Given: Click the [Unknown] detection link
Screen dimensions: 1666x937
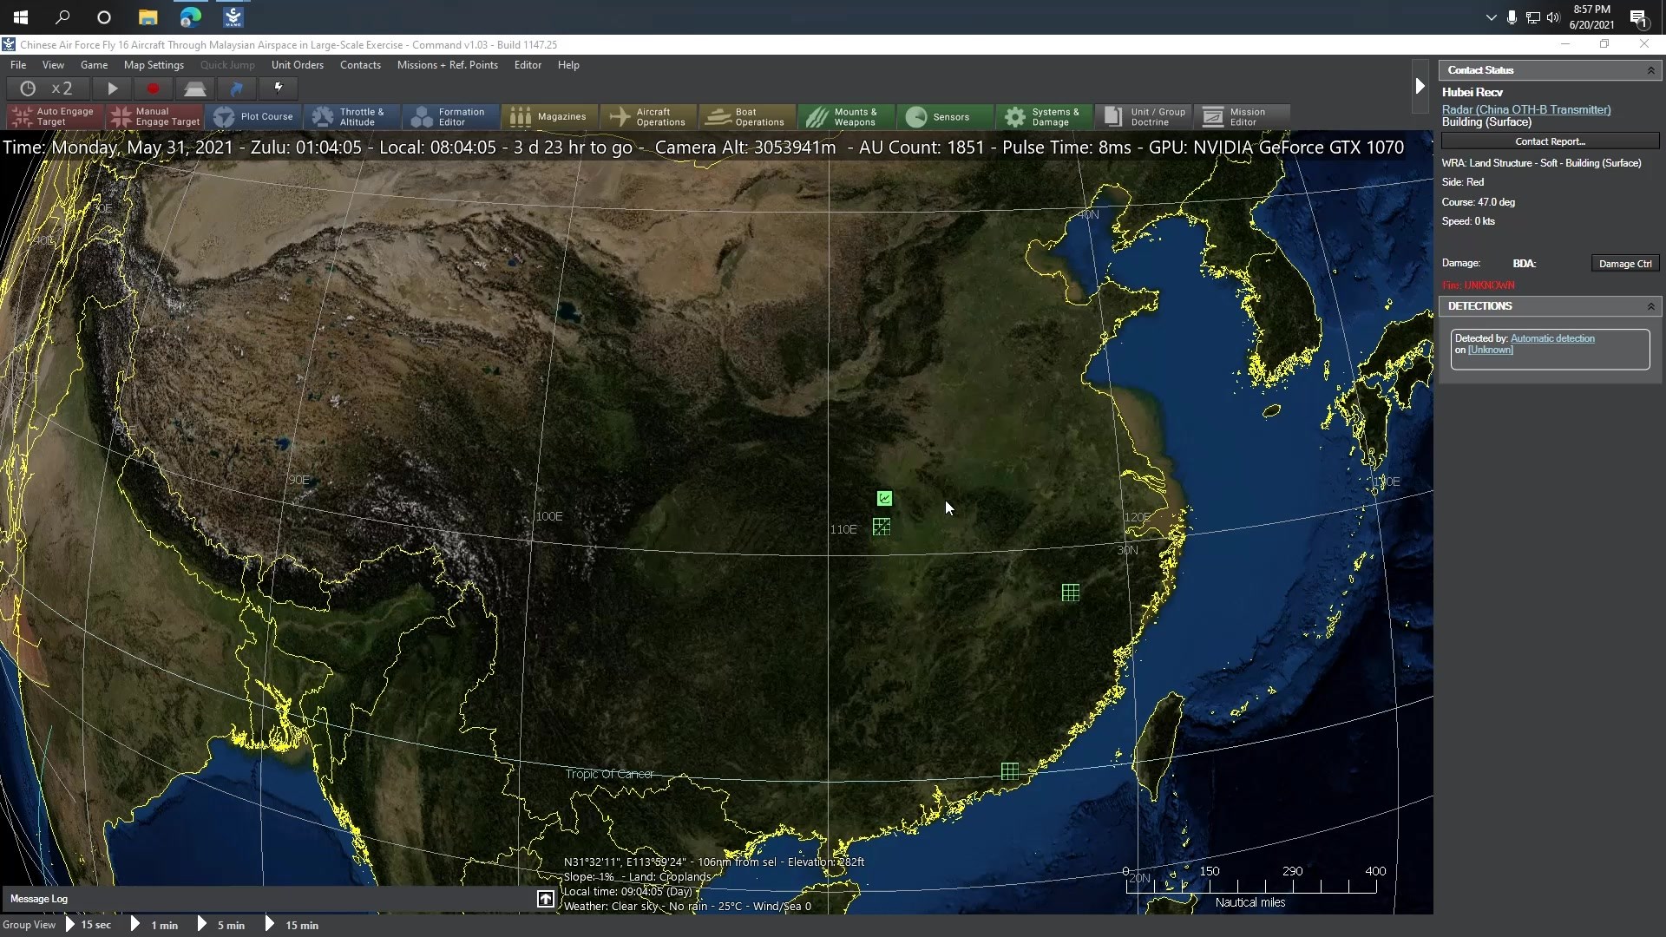Looking at the screenshot, I should tap(1490, 350).
